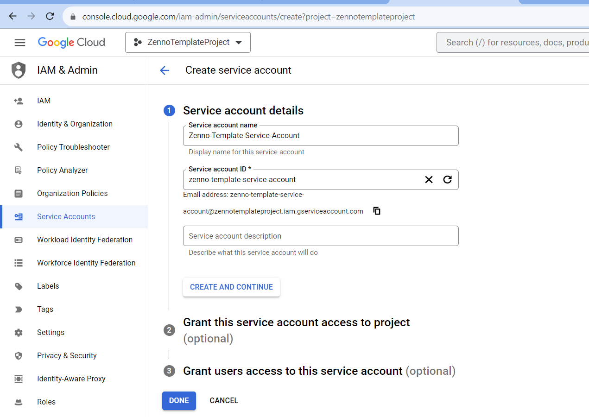Open the ZennoTemplateProject project selector dropdown
This screenshot has height=417, width=589.
coord(188,43)
